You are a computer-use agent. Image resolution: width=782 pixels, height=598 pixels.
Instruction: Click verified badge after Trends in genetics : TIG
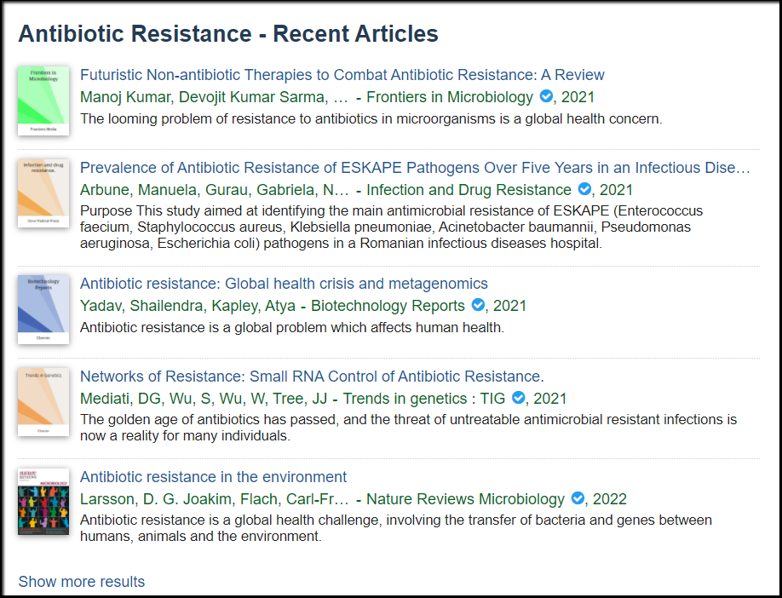pos(518,398)
